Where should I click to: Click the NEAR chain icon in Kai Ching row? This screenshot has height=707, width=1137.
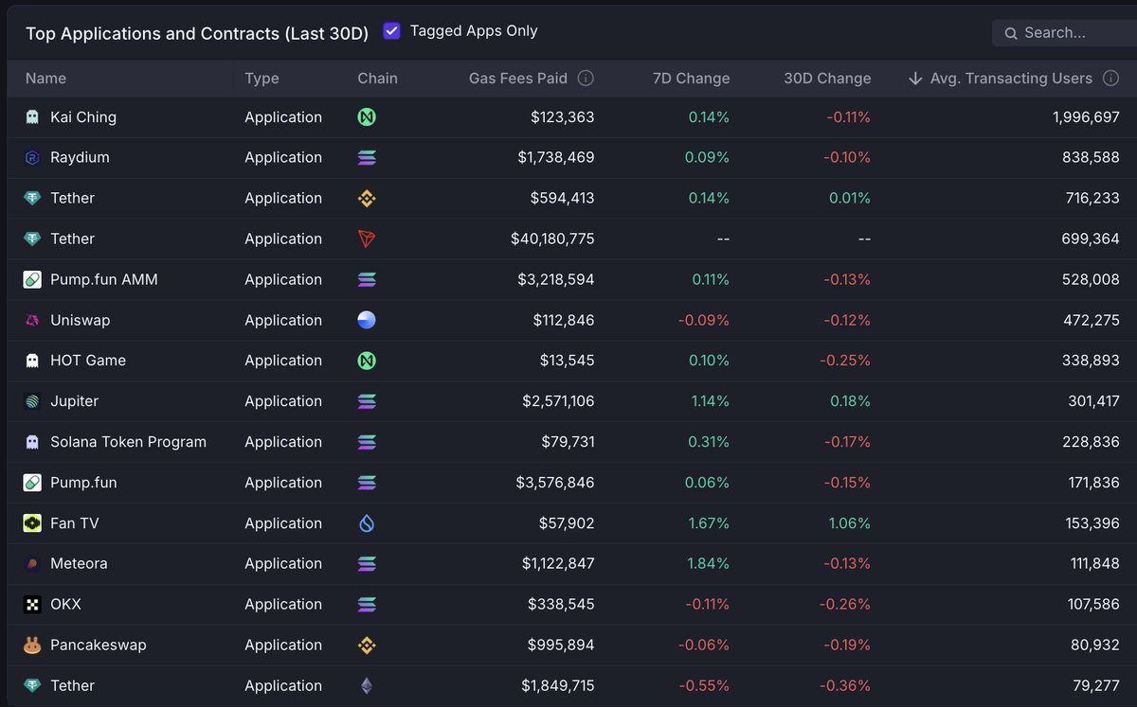coord(367,117)
